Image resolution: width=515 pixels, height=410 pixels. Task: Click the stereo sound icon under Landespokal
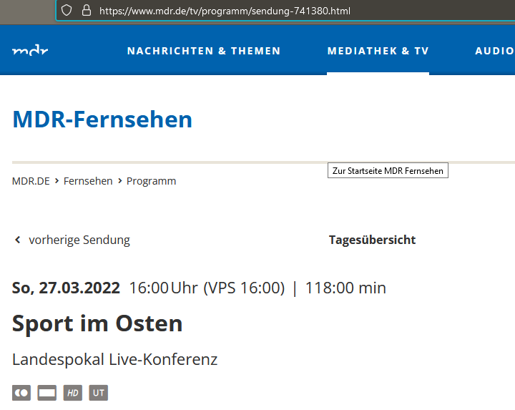click(x=21, y=393)
